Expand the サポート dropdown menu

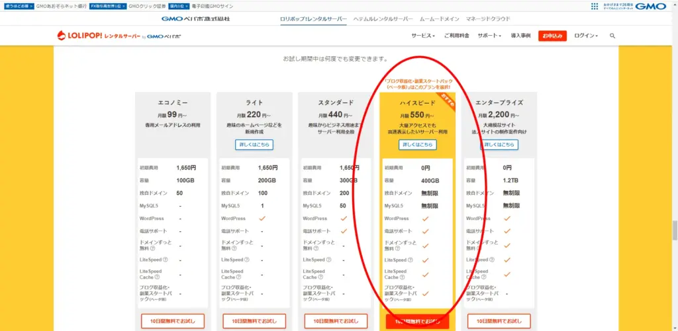[x=489, y=36]
